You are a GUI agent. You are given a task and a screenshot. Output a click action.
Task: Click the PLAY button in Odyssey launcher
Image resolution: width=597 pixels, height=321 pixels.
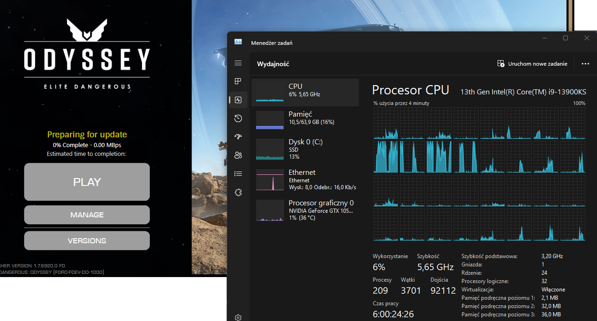point(87,182)
